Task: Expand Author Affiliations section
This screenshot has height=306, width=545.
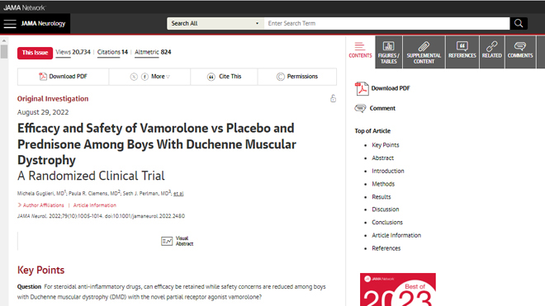Action: tap(41, 205)
